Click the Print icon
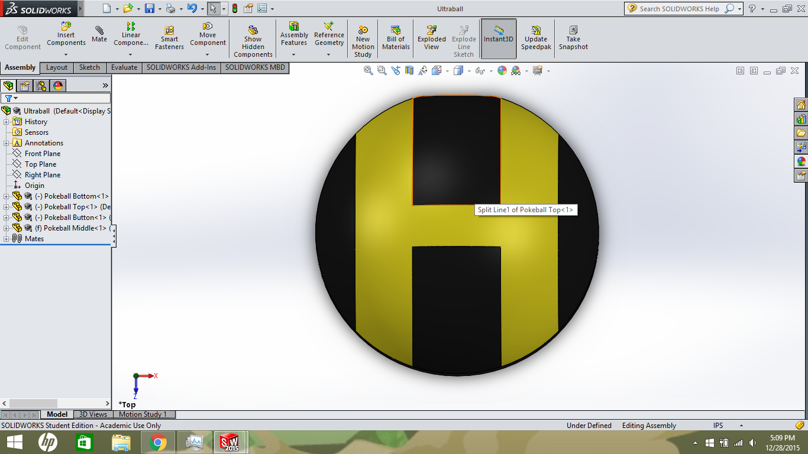Viewport: 808px width, 454px height. point(170,8)
